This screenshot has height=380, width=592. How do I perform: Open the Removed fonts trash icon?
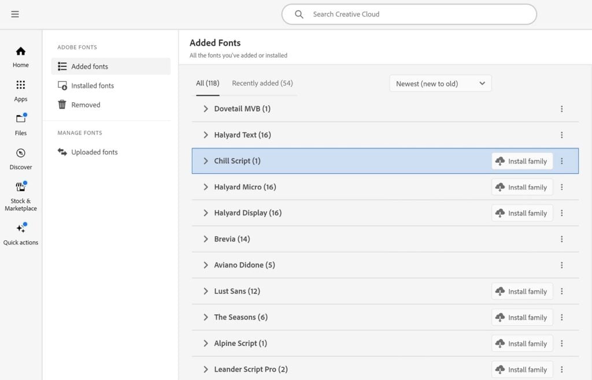tap(61, 105)
